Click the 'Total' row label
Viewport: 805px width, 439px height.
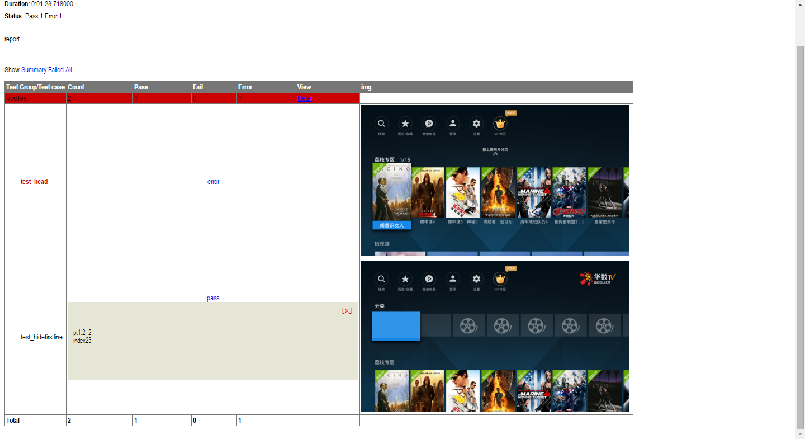[x=13, y=421]
